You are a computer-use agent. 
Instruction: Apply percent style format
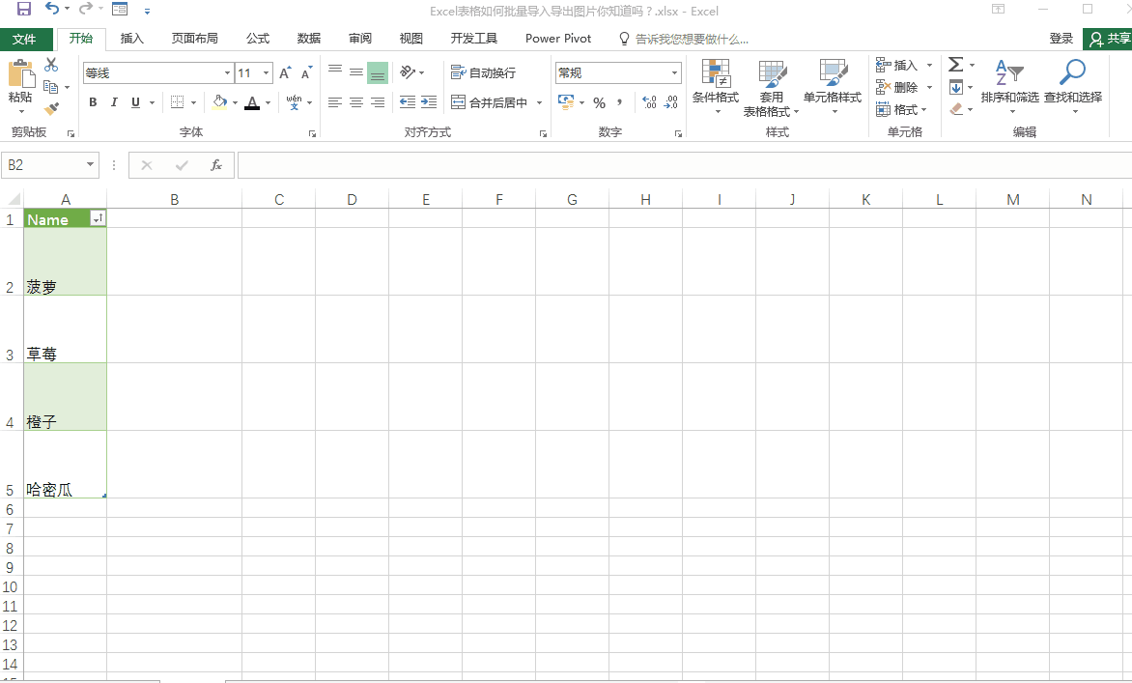(x=599, y=102)
